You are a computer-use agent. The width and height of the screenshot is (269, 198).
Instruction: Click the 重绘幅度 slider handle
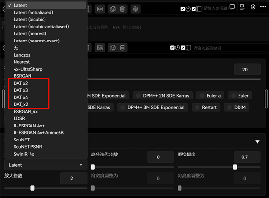click(235, 167)
